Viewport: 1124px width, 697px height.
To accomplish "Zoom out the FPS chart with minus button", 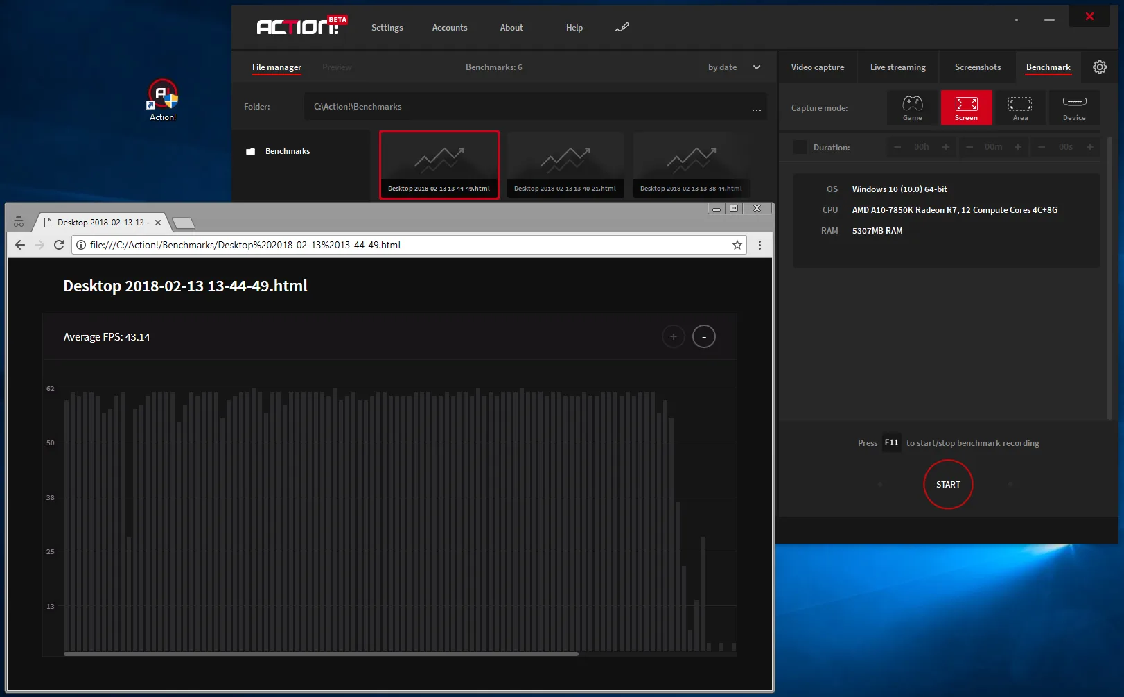I will [704, 336].
